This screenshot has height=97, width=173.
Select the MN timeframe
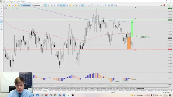point(1,30)
